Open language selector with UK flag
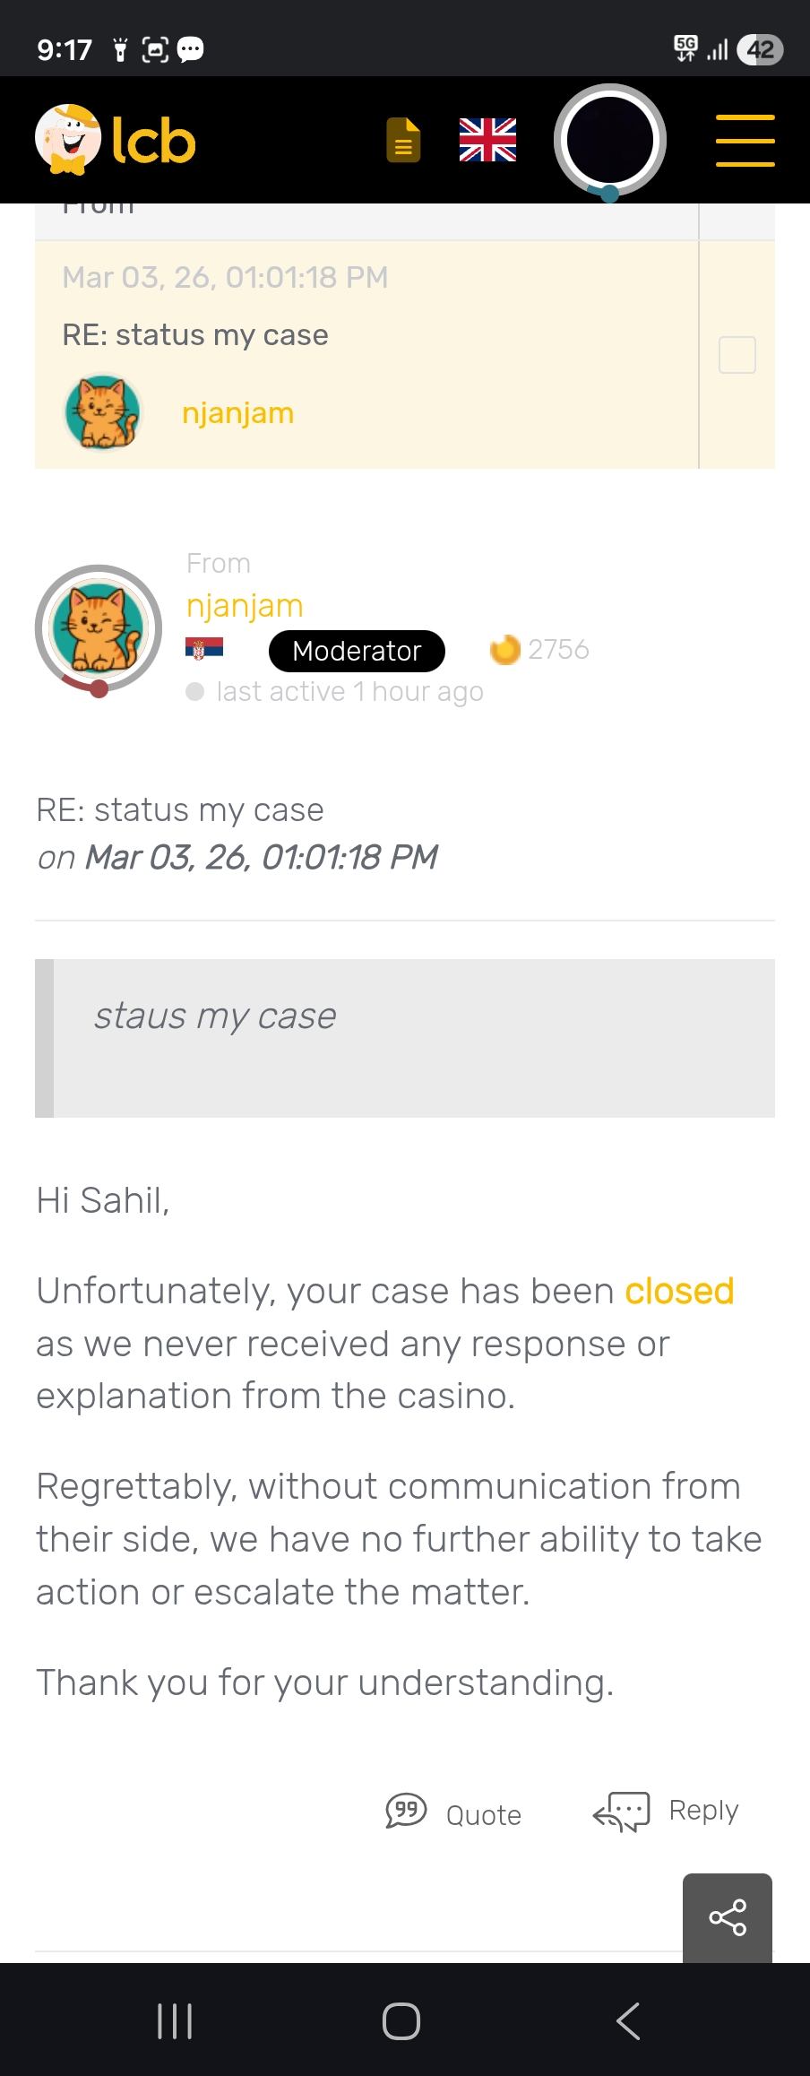The image size is (810, 2076). pos(487,141)
